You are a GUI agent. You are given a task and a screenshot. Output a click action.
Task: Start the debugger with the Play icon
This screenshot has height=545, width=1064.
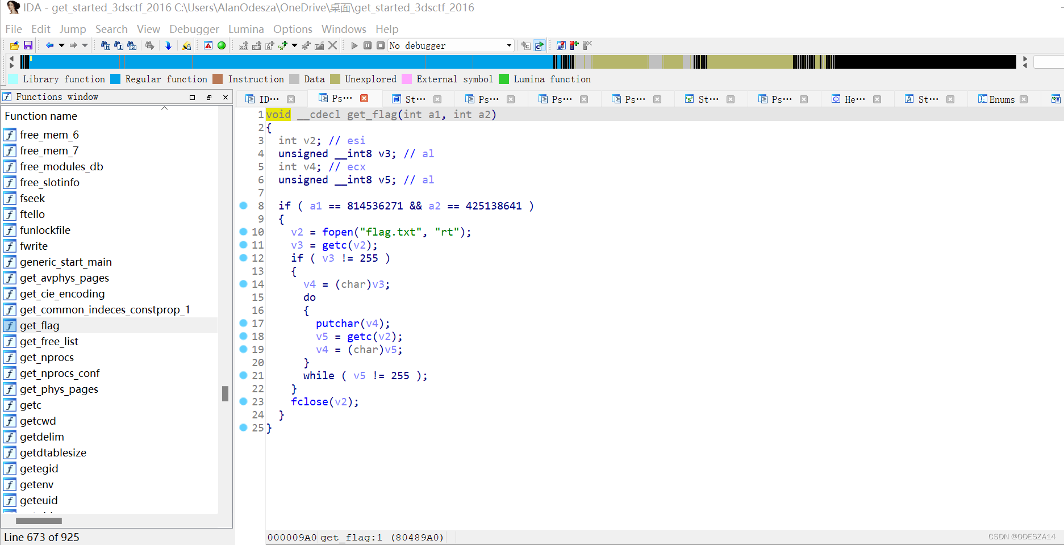[x=354, y=45]
